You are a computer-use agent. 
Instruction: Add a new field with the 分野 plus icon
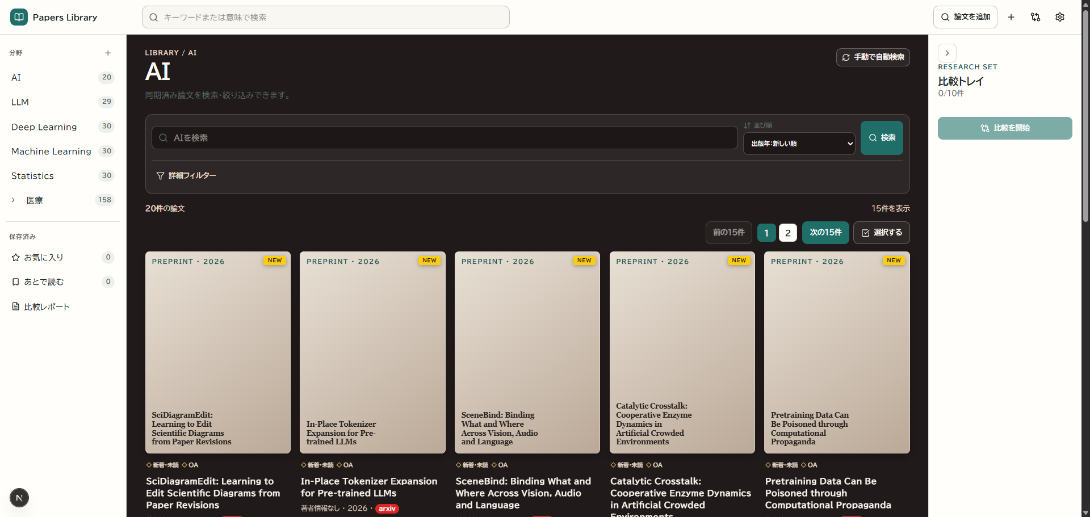click(108, 53)
